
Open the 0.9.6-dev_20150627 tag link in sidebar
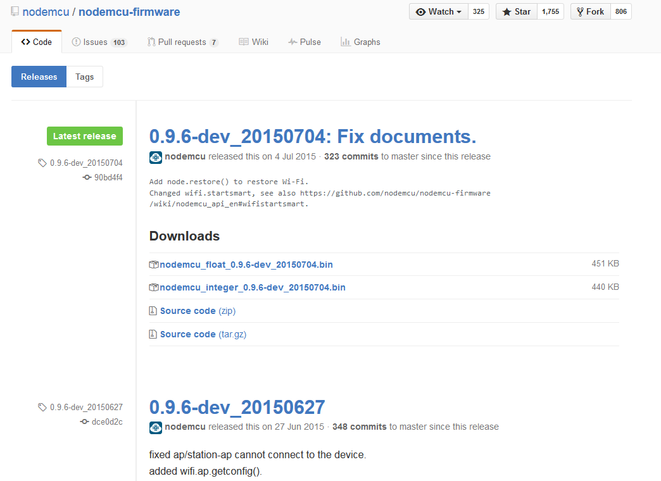tap(86, 407)
